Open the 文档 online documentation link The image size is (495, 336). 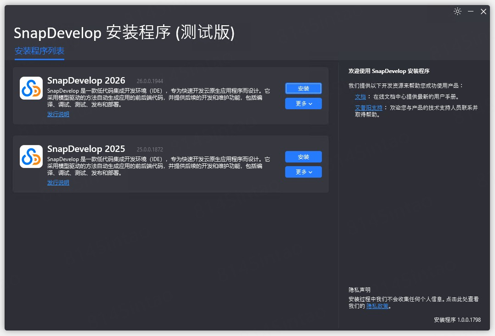click(x=360, y=97)
